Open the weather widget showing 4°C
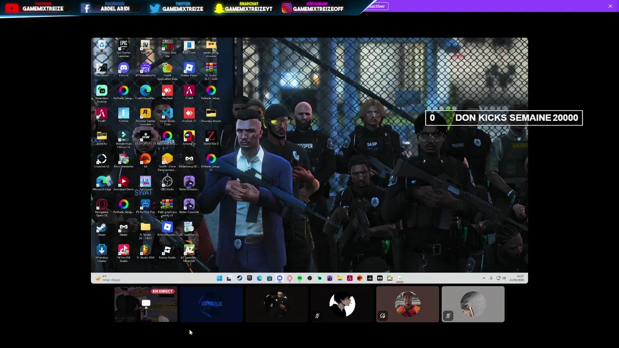This screenshot has width=619, height=348. (109, 278)
